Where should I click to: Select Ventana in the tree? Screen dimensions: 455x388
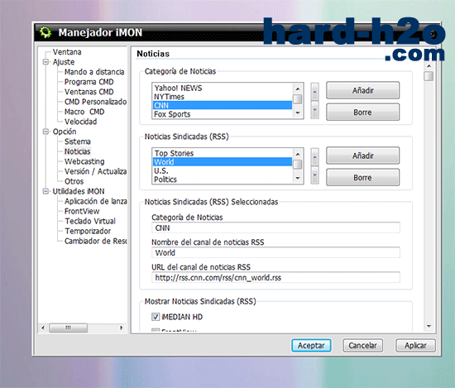coord(67,52)
